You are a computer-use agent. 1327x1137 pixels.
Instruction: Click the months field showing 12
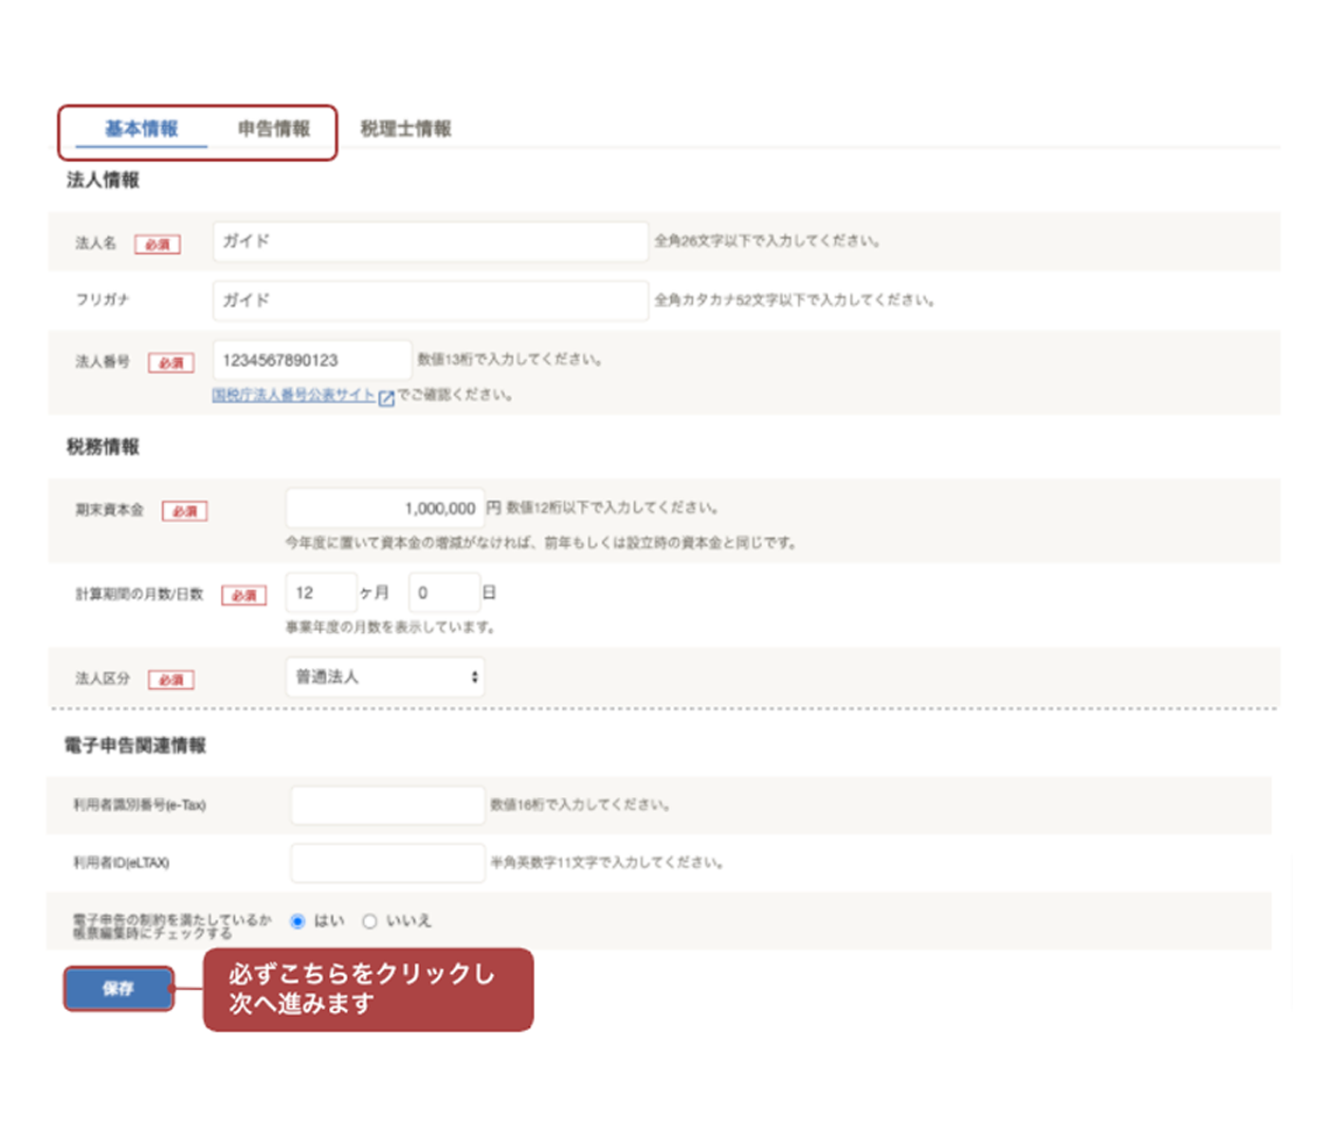click(321, 593)
